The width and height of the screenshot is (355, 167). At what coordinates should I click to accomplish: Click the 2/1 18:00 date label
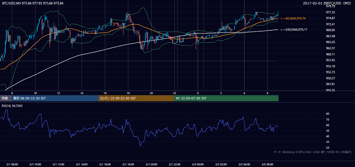point(128,164)
